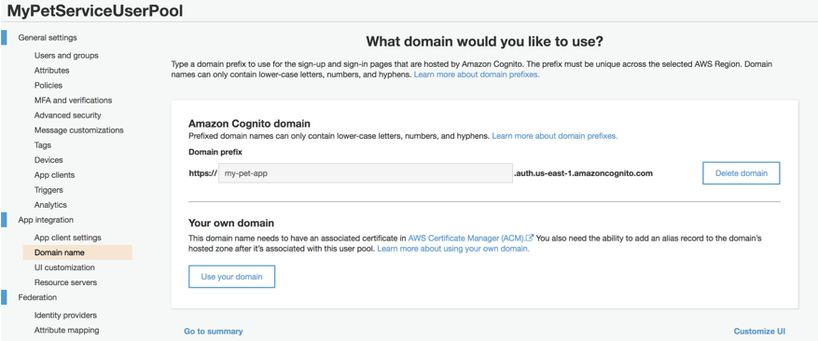This screenshot has height=341, width=818.
Task: Open Attribute mapping page
Action: [67, 330]
